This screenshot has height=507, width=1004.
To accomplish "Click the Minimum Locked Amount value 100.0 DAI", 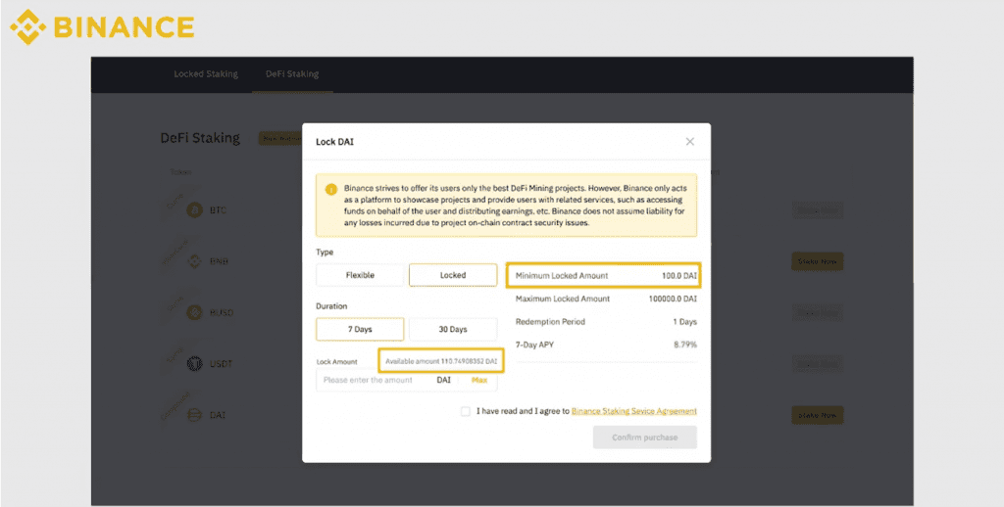I will 678,276.
